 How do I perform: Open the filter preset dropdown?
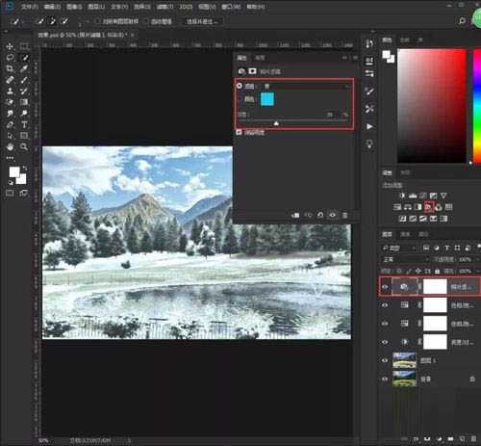pos(306,86)
